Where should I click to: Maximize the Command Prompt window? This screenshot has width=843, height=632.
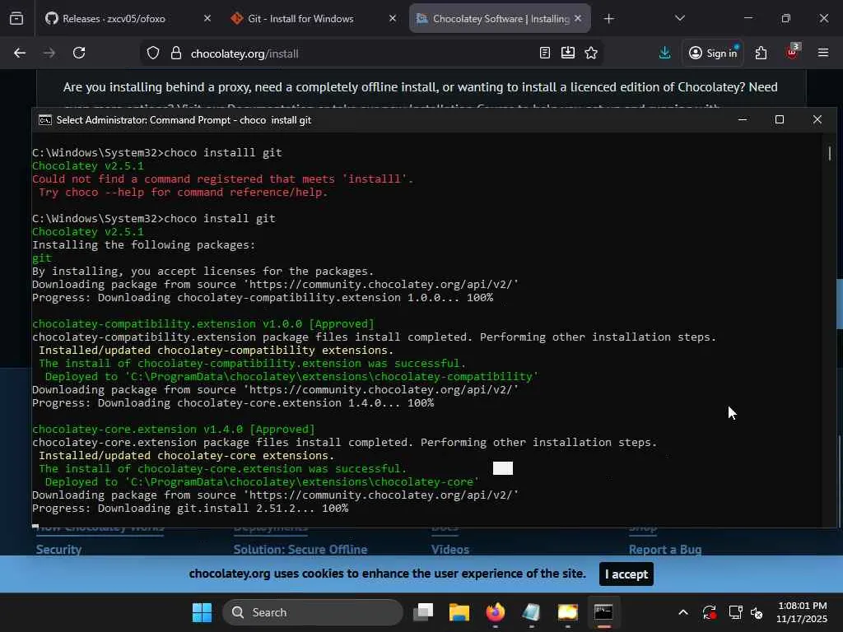[x=780, y=120]
